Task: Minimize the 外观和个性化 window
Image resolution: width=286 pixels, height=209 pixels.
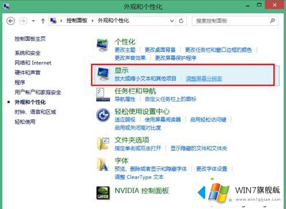Action: tap(248, 6)
